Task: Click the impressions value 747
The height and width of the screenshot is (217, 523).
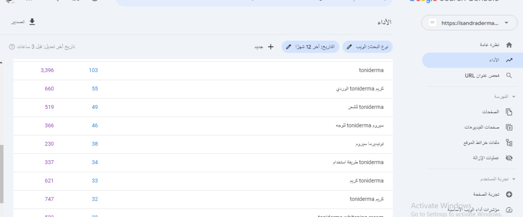Action: [49, 200]
